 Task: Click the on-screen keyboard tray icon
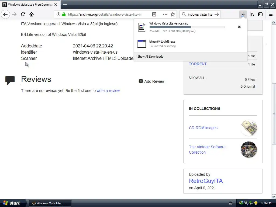click(231, 203)
